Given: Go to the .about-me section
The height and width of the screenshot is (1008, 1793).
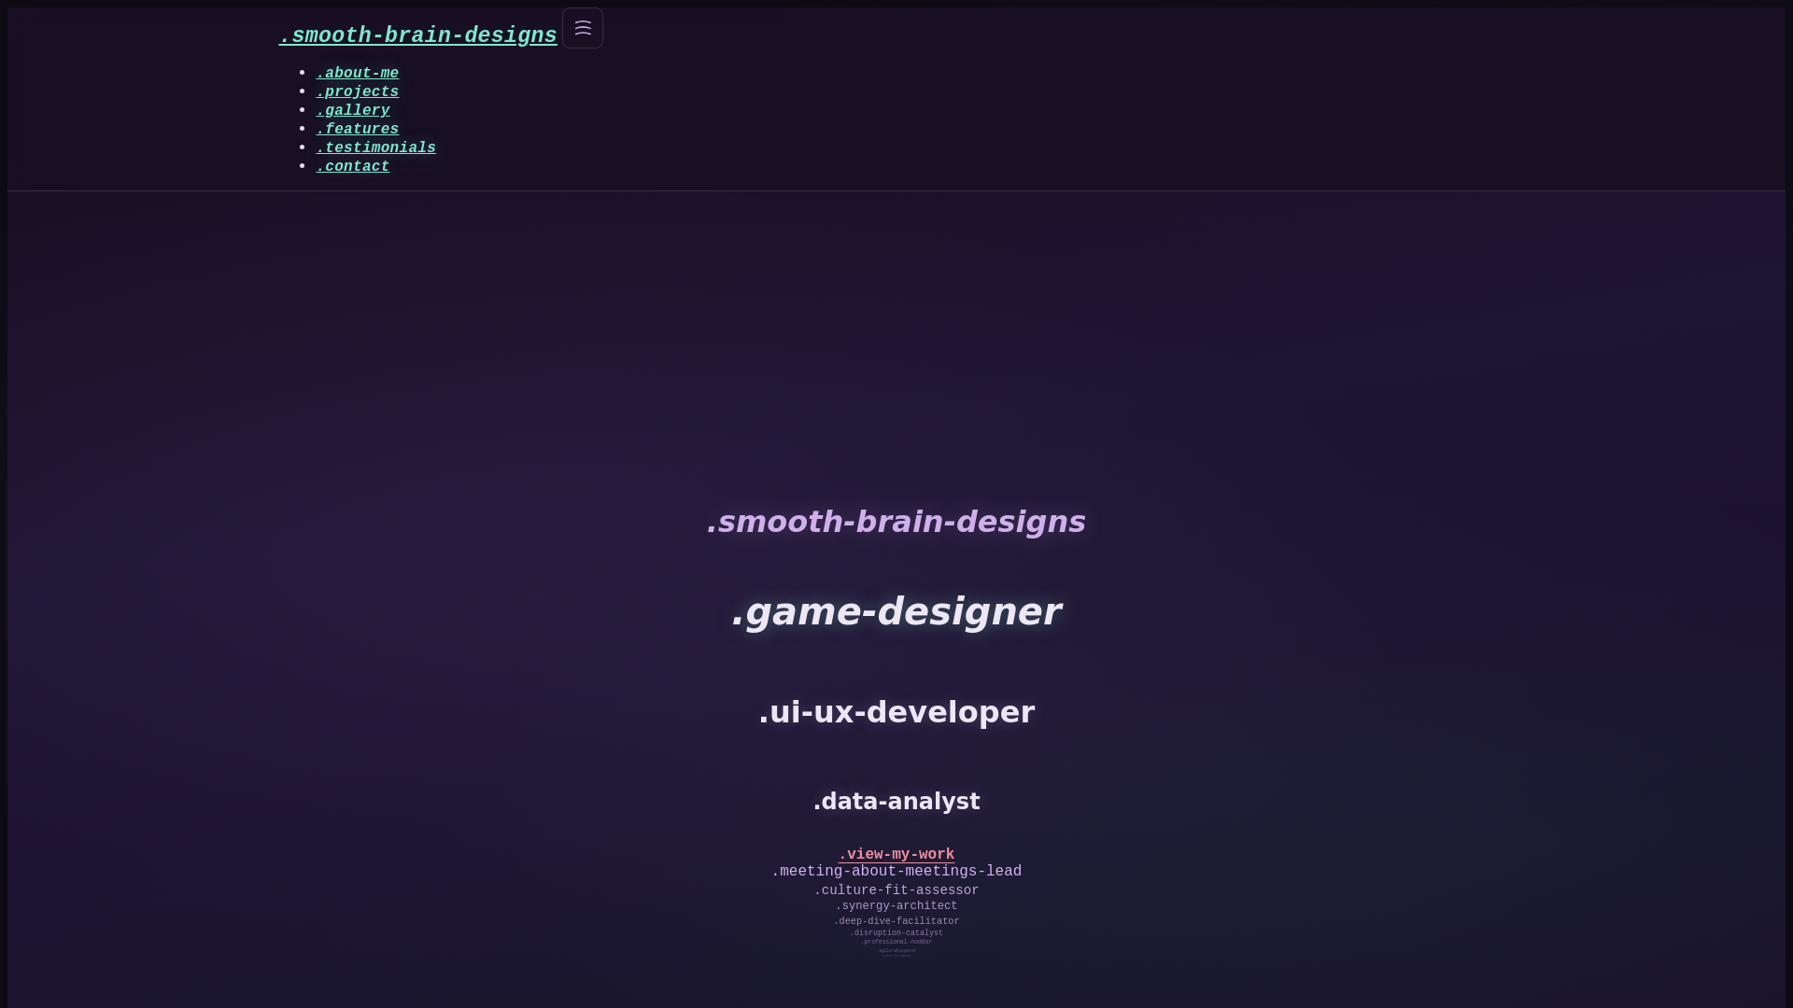Looking at the screenshot, I should [357, 73].
